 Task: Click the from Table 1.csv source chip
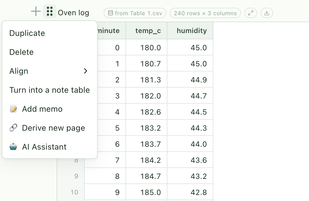point(135,13)
